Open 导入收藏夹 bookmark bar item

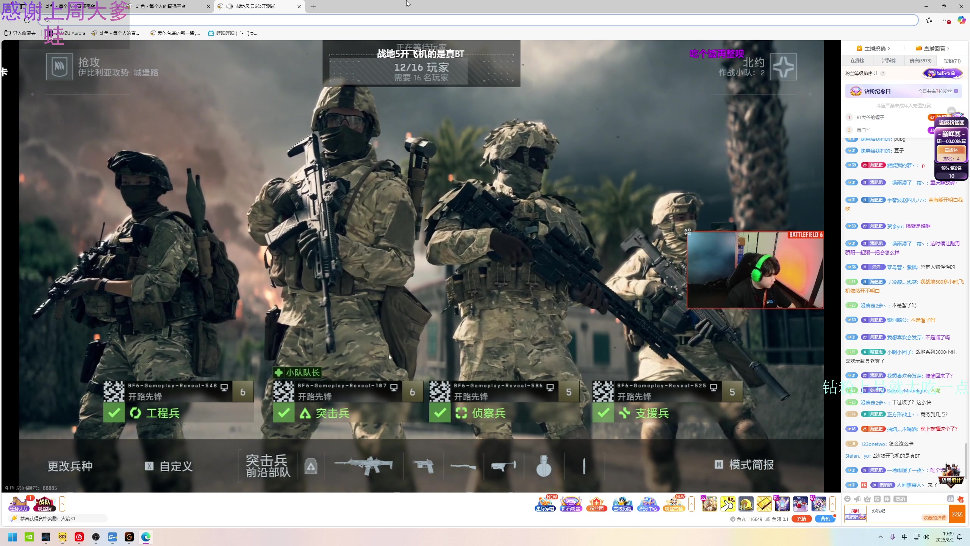(x=20, y=33)
